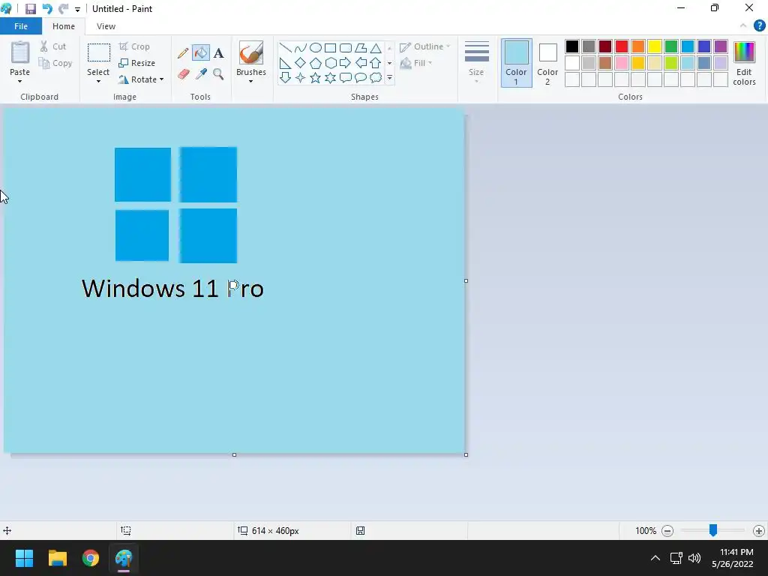
Task: Open Paint Help question mark icon
Action: tap(759, 26)
